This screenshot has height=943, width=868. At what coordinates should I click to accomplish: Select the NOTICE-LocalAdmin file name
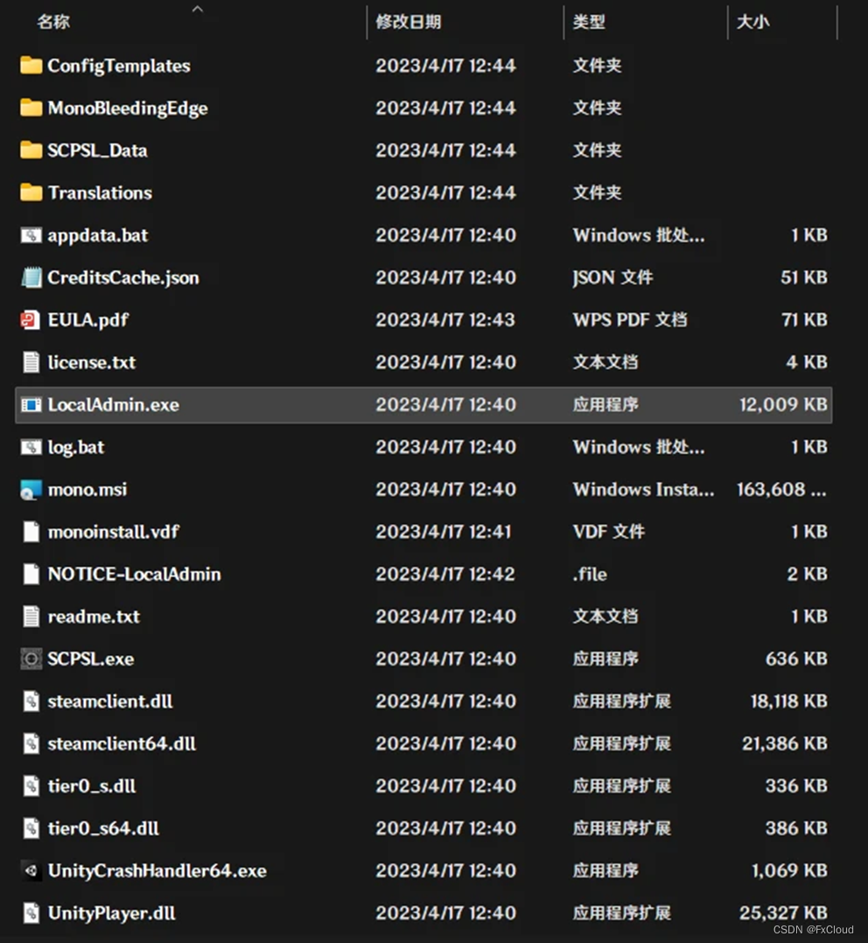(x=134, y=575)
